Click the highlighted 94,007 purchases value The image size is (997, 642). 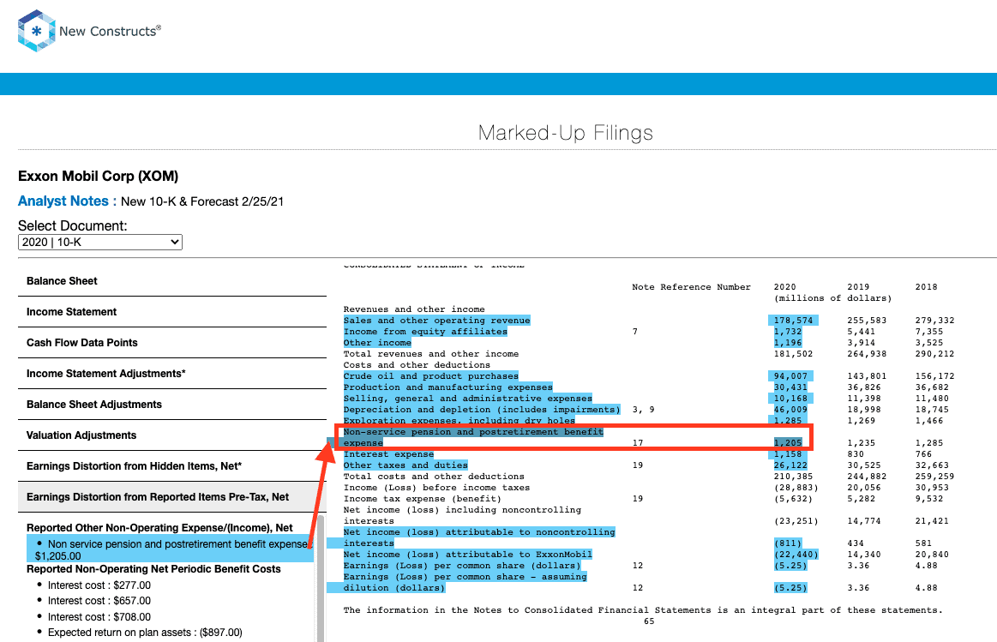coord(790,375)
